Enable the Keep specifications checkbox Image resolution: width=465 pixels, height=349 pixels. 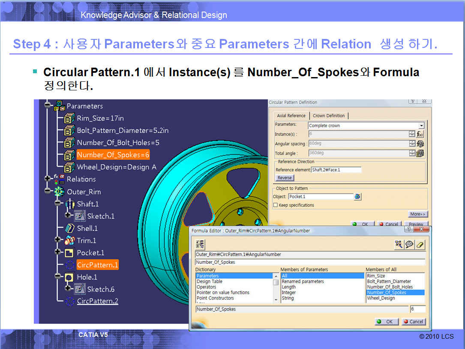tap(276, 205)
